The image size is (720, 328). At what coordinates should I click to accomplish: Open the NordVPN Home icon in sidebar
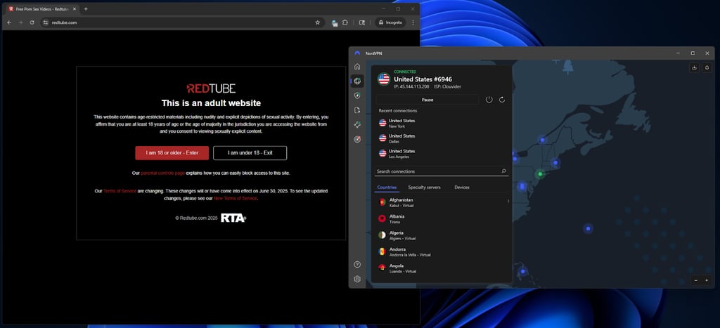(x=357, y=67)
